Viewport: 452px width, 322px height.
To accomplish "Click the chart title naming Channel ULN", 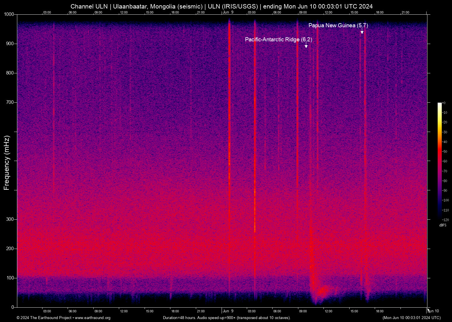I will pyautogui.click(x=222, y=6).
